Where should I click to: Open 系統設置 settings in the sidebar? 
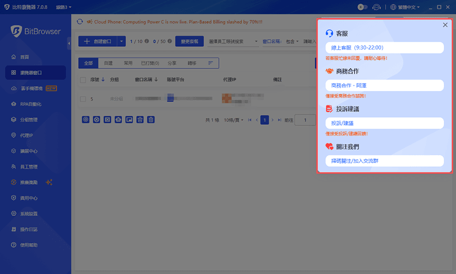click(x=28, y=214)
